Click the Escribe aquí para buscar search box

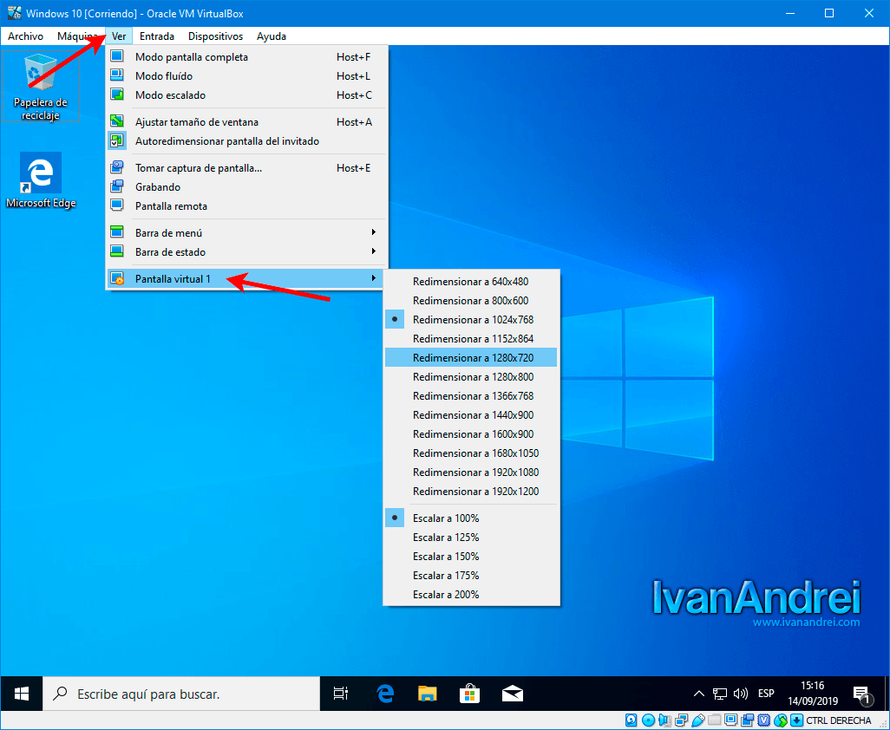click(x=181, y=693)
